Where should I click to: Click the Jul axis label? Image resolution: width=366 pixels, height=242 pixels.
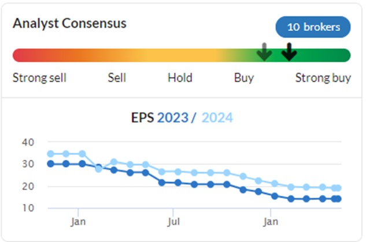[173, 222]
